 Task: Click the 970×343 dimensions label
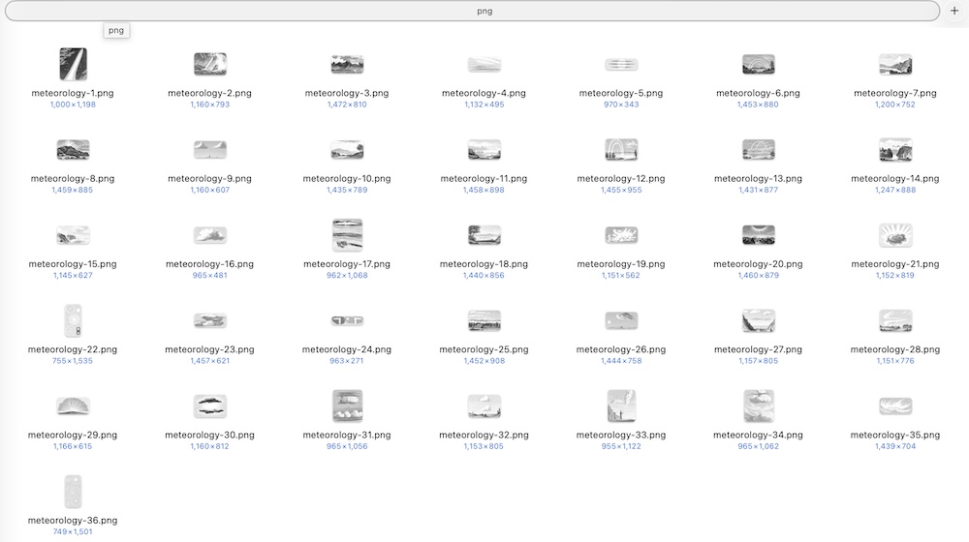point(621,105)
